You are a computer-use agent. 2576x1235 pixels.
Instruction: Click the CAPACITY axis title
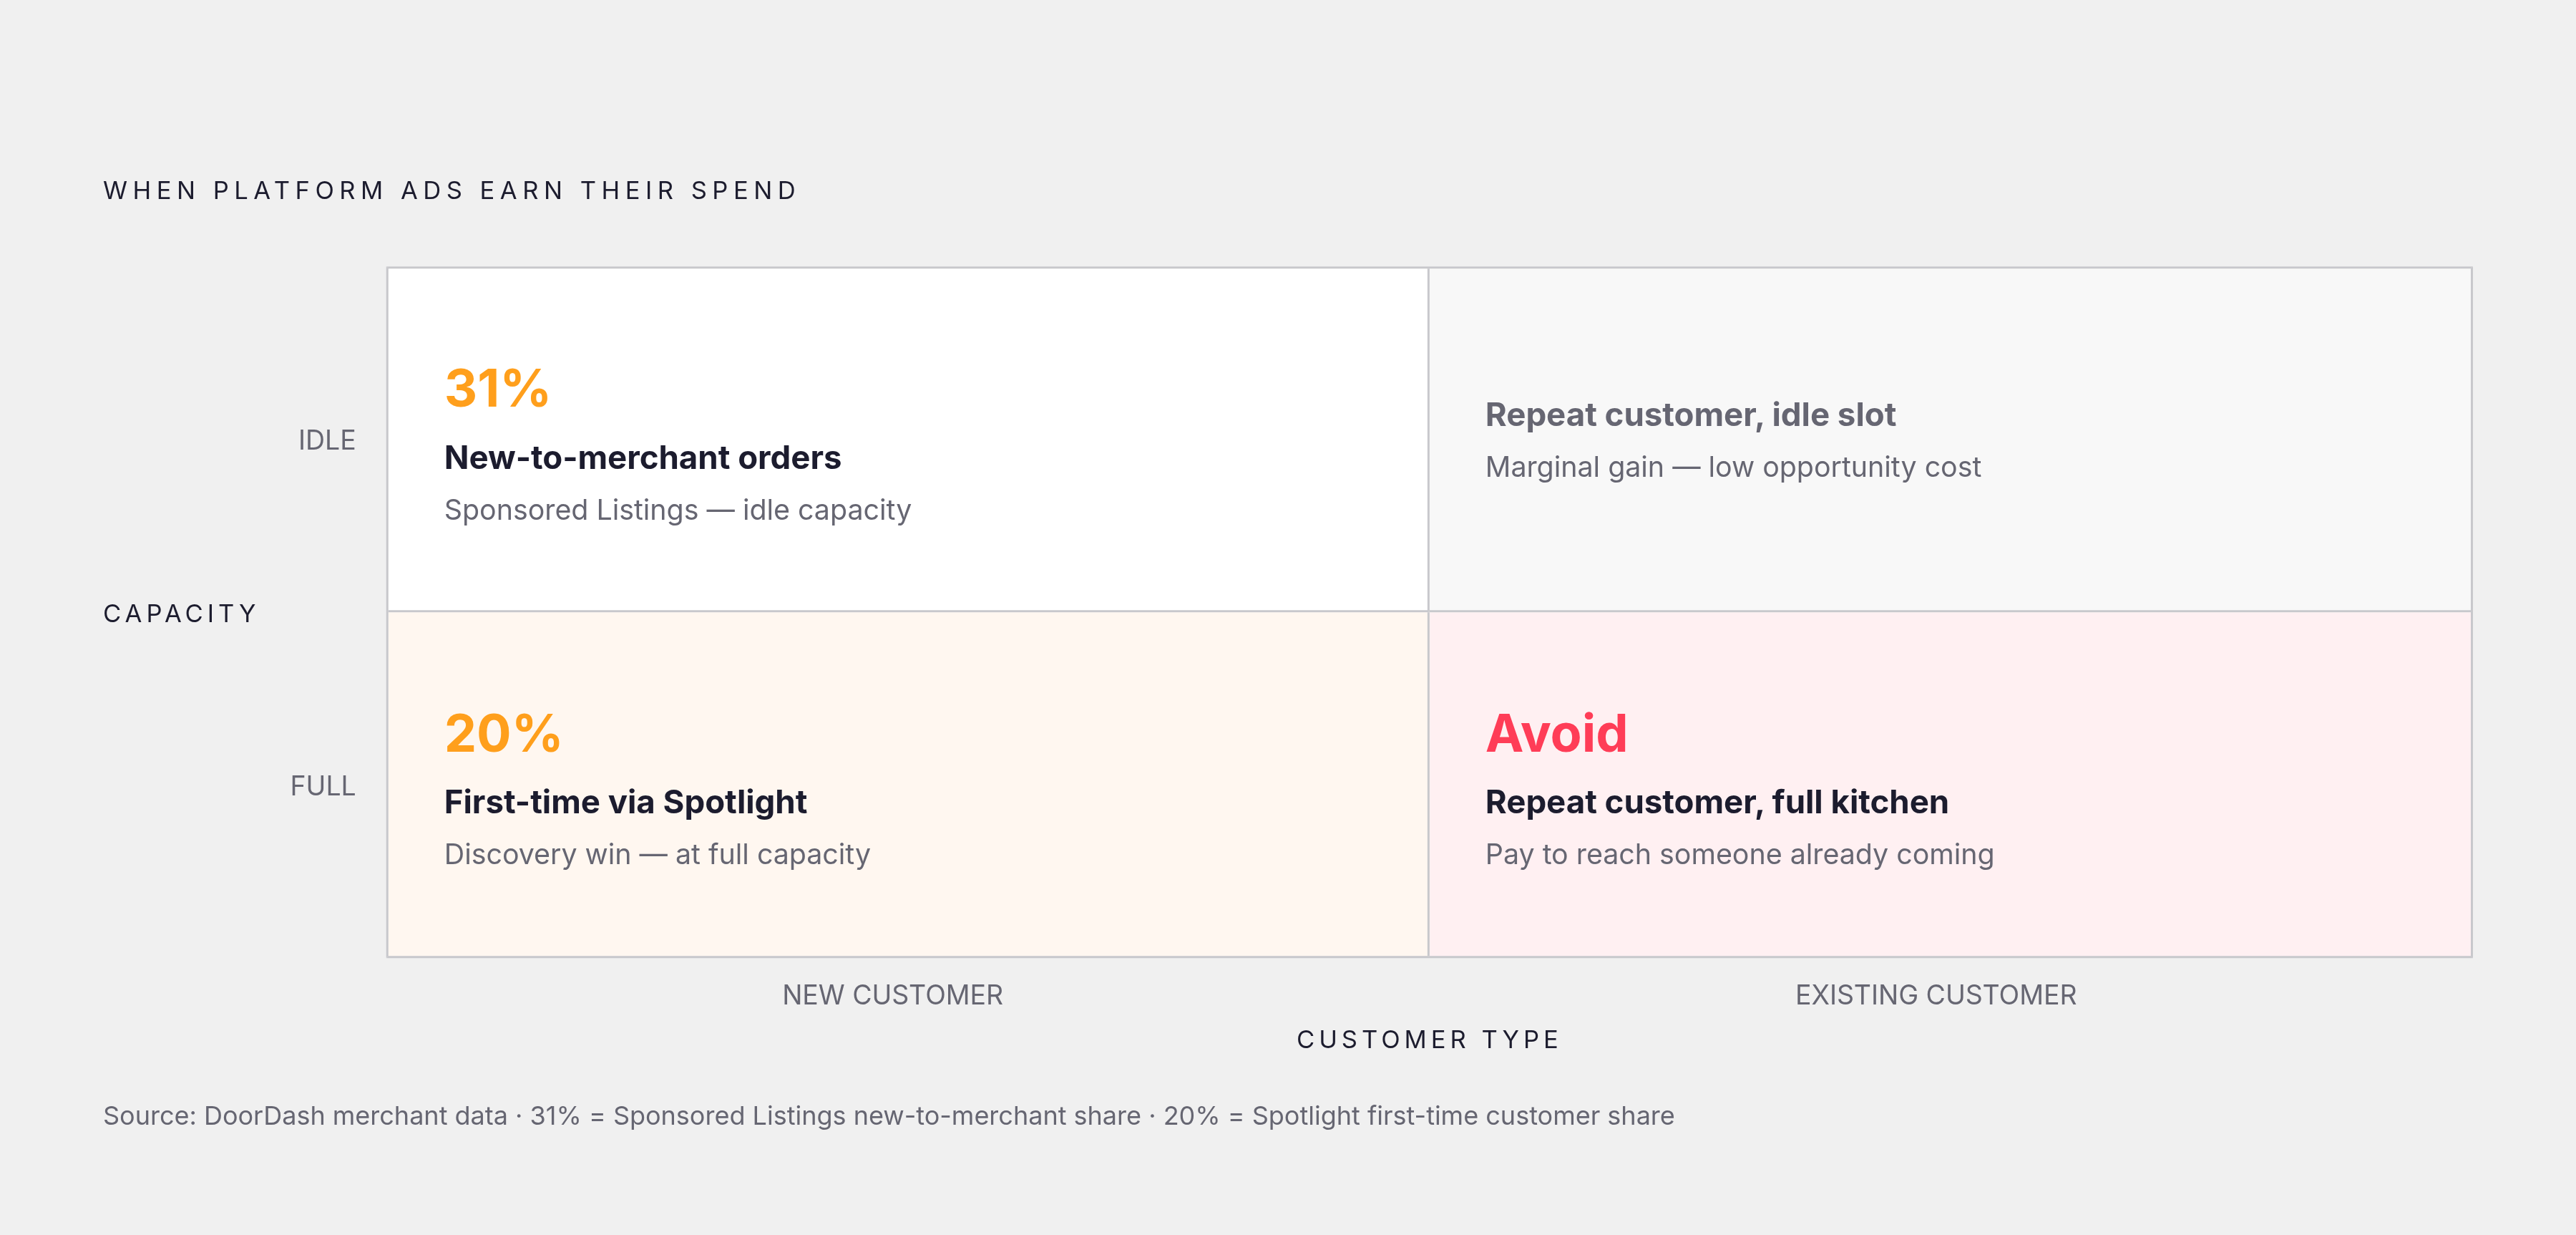181,614
